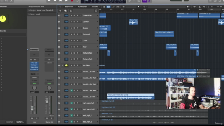Open the Bus 7 input slot
224x126 pixels.
coord(34,59)
